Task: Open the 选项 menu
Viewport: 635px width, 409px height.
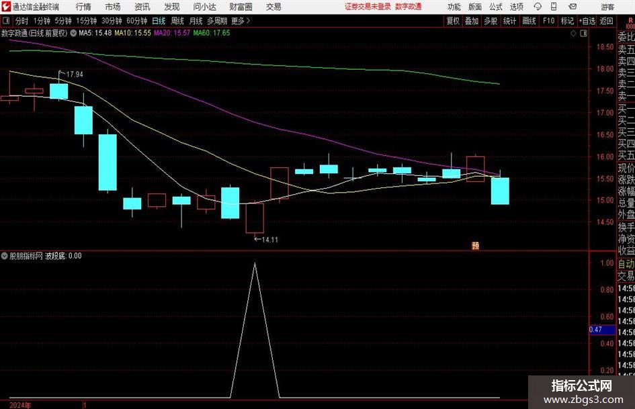Action: pyautogui.click(x=516, y=7)
